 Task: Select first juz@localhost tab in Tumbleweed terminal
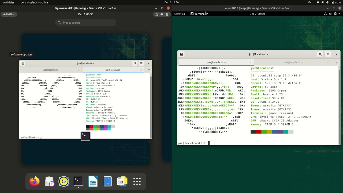[x=51, y=70]
